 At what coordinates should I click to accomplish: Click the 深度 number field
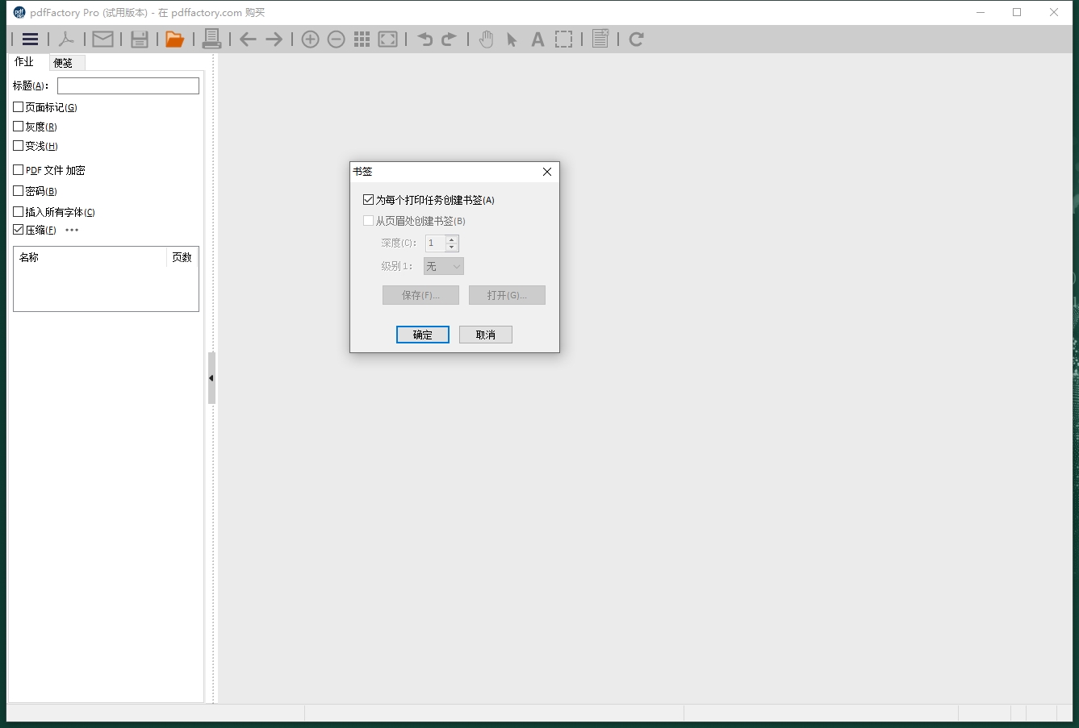435,243
